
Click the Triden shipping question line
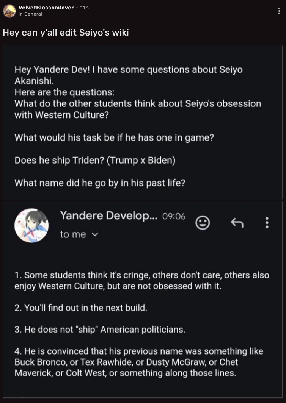tap(95, 160)
